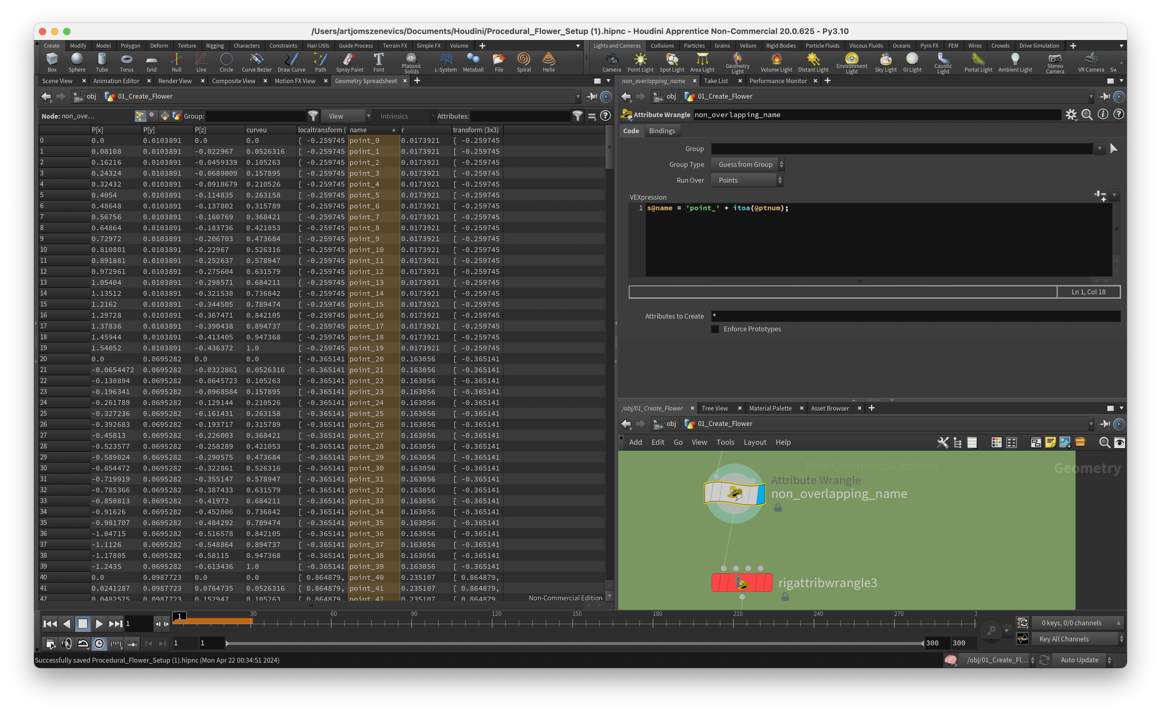Open the Run Over dropdown
The height and width of the screenshot is (713, 1161).
(x=747, y=180)
